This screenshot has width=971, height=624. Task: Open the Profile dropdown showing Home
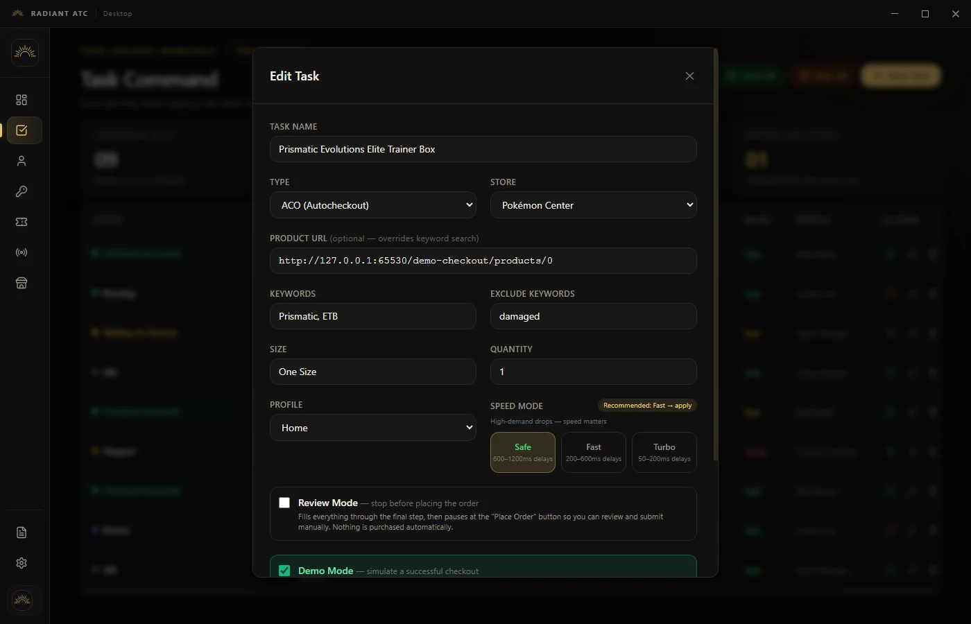(373, 428)
